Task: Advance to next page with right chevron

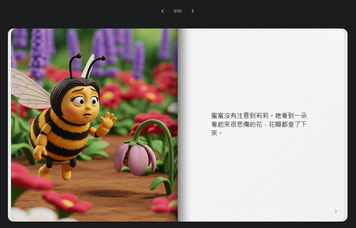Action: [x=193, y=11]
